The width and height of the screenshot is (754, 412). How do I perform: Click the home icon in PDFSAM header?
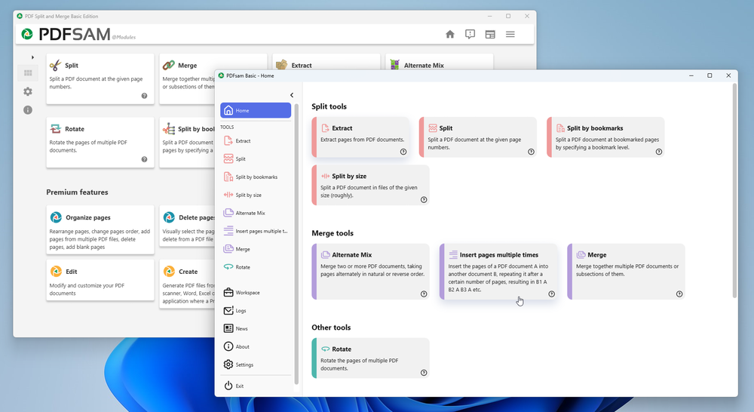[x=450, y=34]
